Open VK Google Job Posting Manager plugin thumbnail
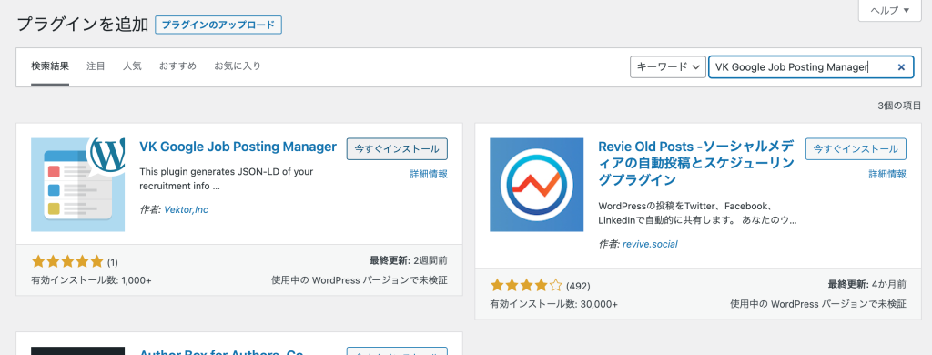932x355 pixels. click(x=78, y=185)
